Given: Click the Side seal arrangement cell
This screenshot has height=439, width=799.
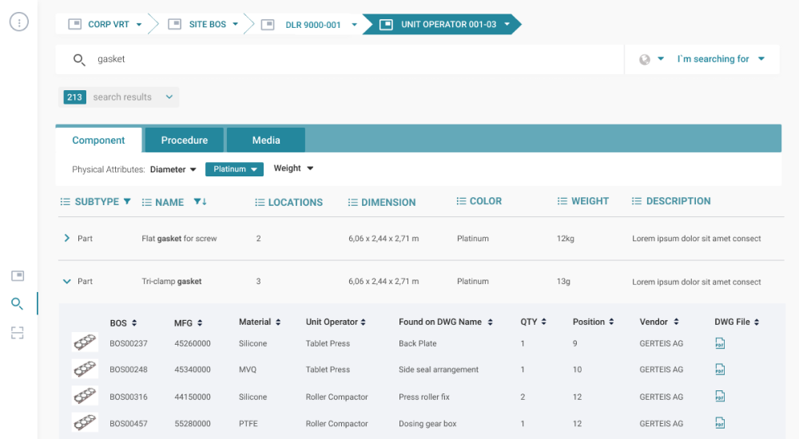Looking at the screenshot, I should coord(439,370).
